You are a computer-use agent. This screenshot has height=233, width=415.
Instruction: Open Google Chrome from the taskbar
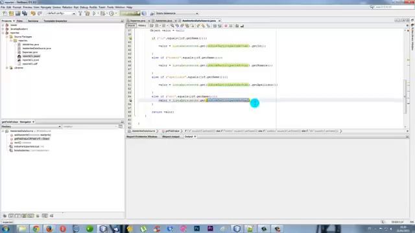(36, 228)
